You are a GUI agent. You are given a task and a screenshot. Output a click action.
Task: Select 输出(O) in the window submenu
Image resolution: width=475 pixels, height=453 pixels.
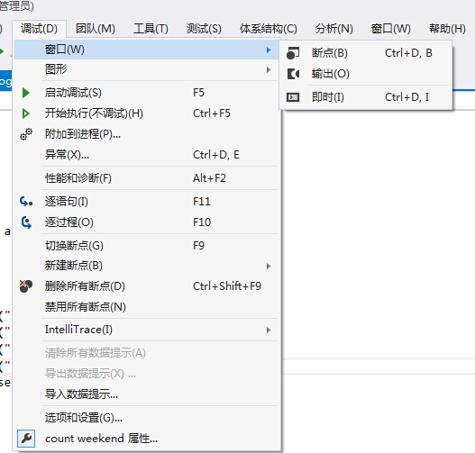click(x=366, y=74)
